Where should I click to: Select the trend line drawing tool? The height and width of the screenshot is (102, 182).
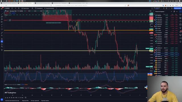2,14
